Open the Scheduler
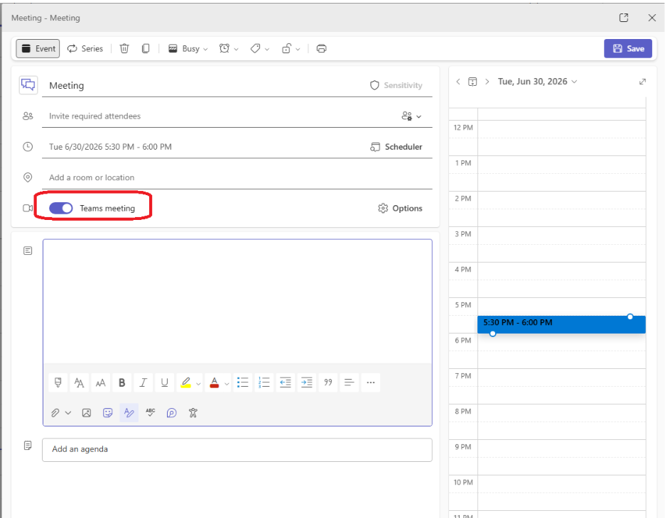 [x=396, y=147]
